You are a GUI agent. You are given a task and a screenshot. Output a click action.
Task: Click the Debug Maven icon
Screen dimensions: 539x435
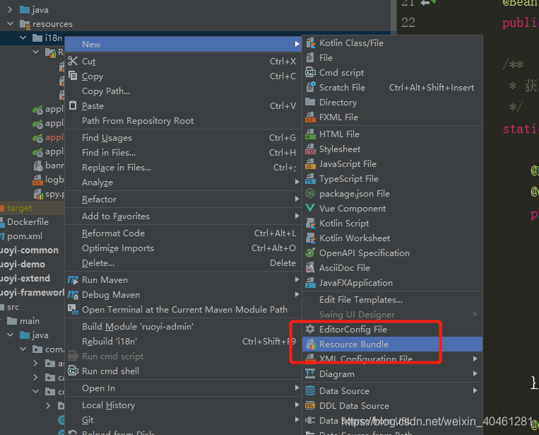click(x=73, y=294)
